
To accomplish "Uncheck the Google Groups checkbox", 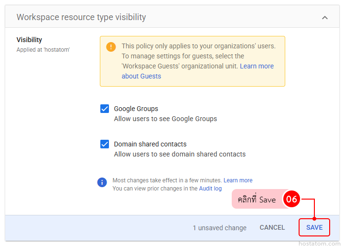I will pyautogui.click(x=105, y=109).
